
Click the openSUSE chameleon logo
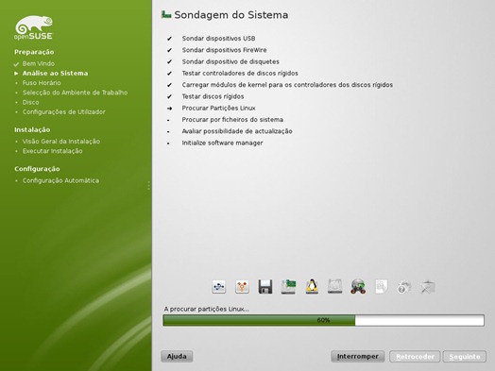point(33,27)
